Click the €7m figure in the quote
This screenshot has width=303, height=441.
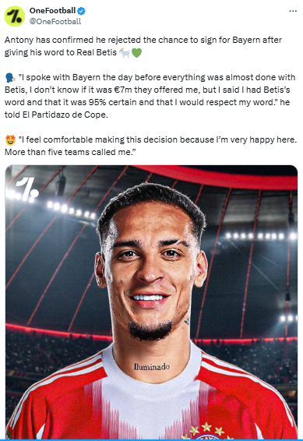[123, 90]
